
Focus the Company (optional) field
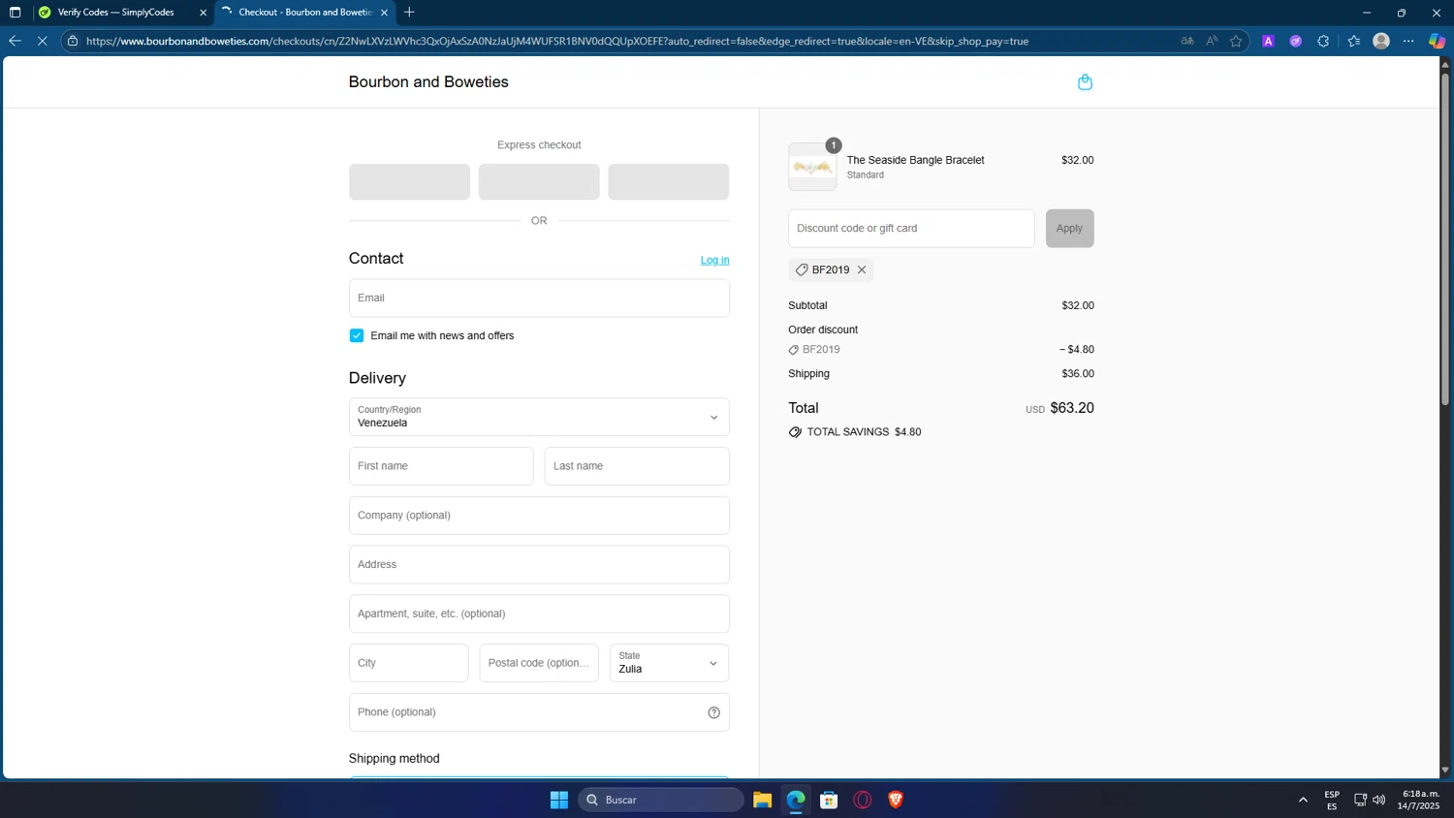coord(539,516)
